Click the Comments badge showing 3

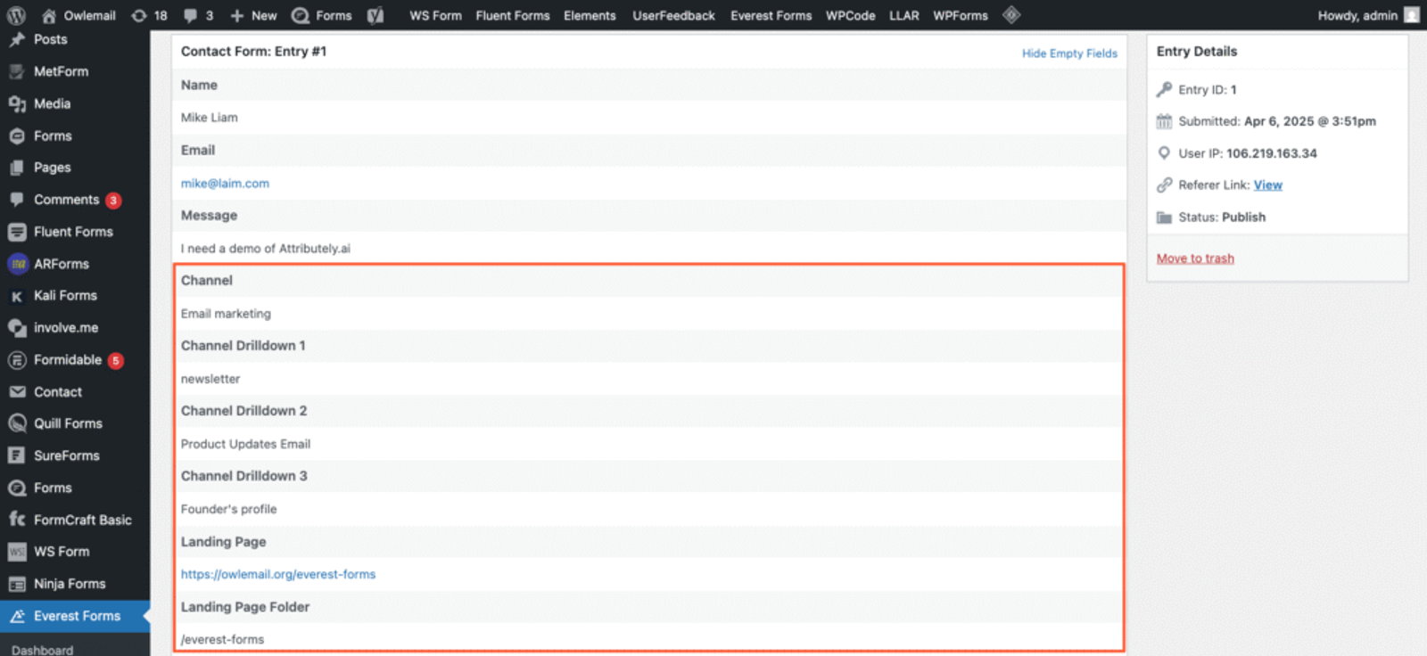pyautogui.click(x=113, y=201)
